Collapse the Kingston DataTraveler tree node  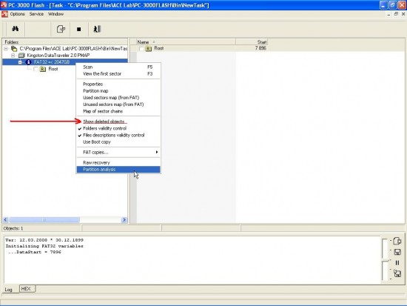click(x=13, y=56)
